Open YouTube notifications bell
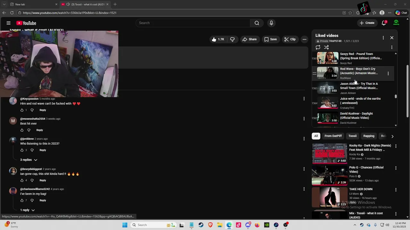410x230 pixels. [x=384, y=23]
